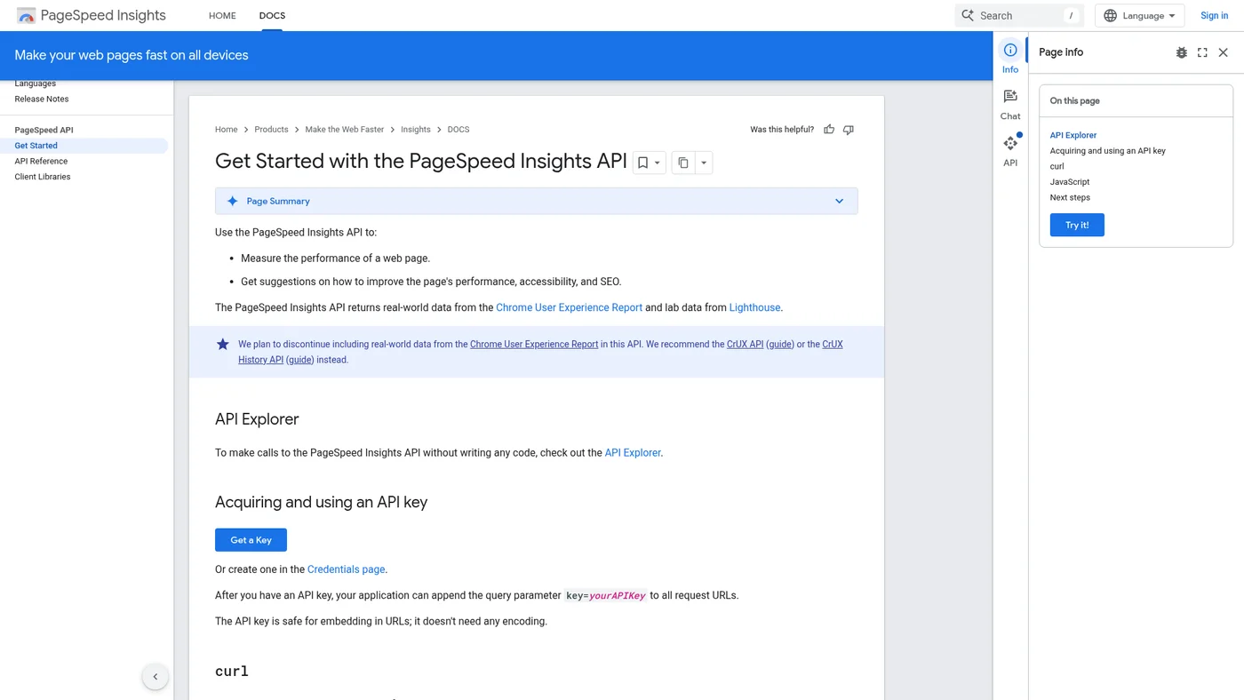The width and height of the screenshot is (1244, 700).
Task: Select the DOCS tab in the top bar
Action: tap(272, 15)
